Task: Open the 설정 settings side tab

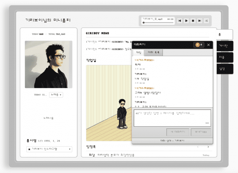Action: (225, 69)
